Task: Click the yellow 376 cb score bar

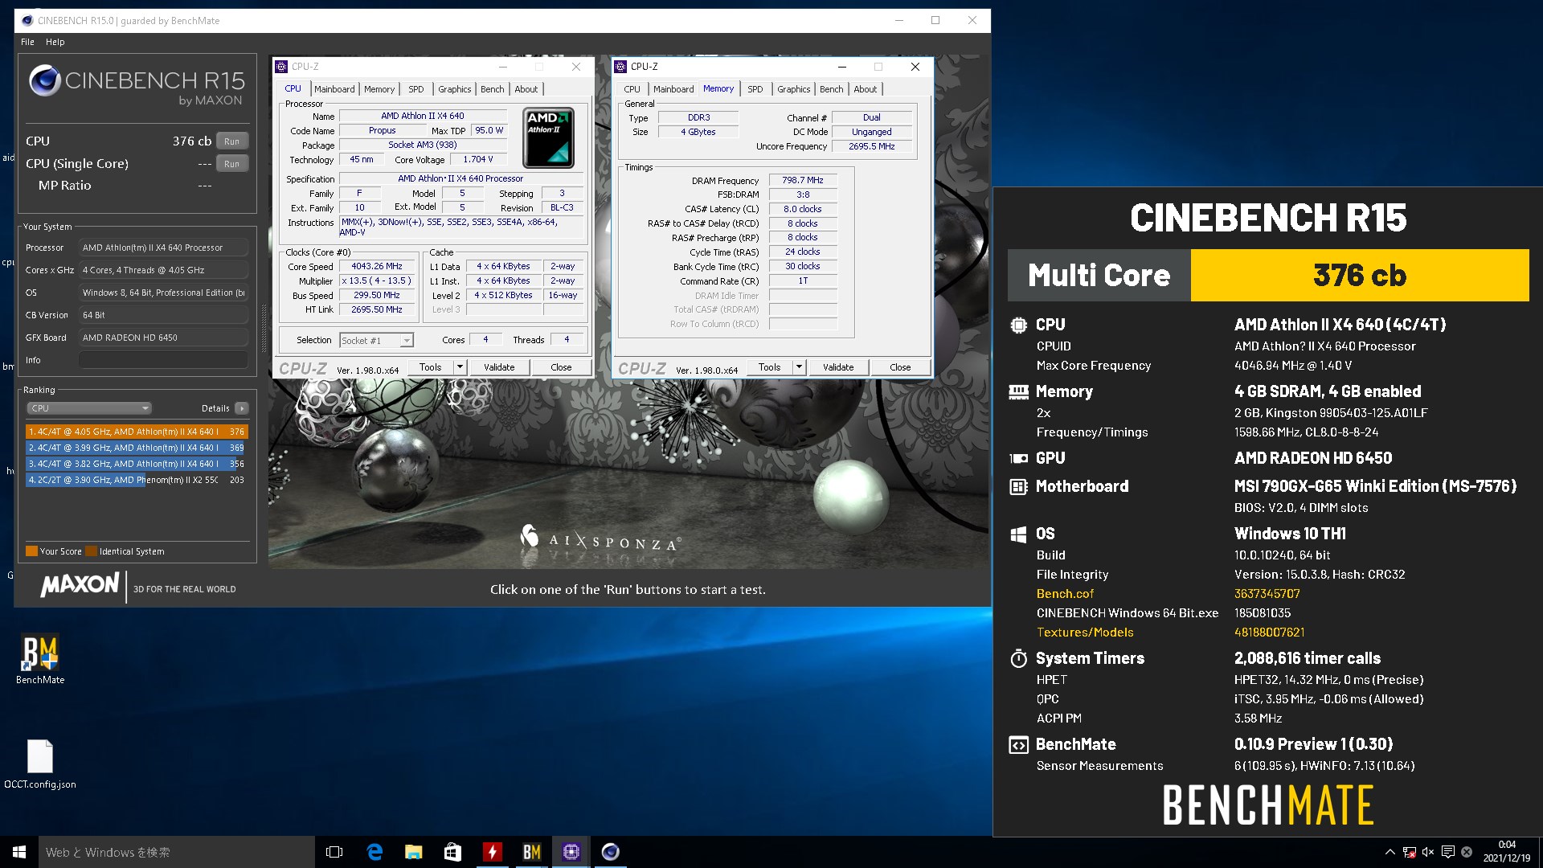Action: pos(1360,275)
